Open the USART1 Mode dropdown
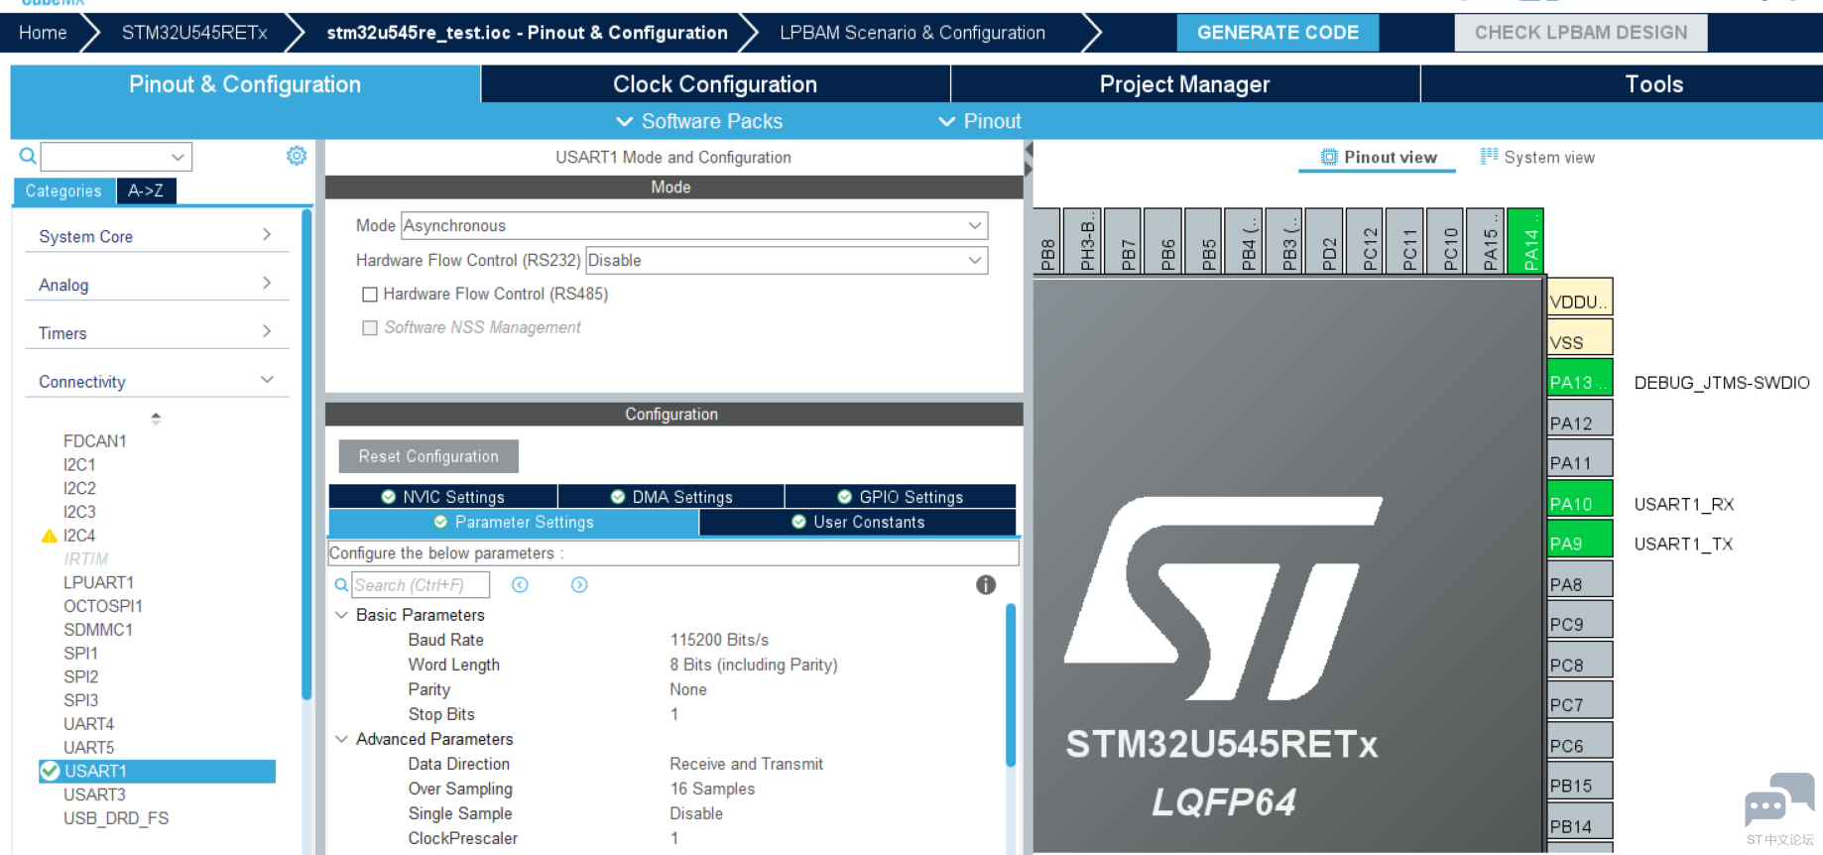 (694, 226)
